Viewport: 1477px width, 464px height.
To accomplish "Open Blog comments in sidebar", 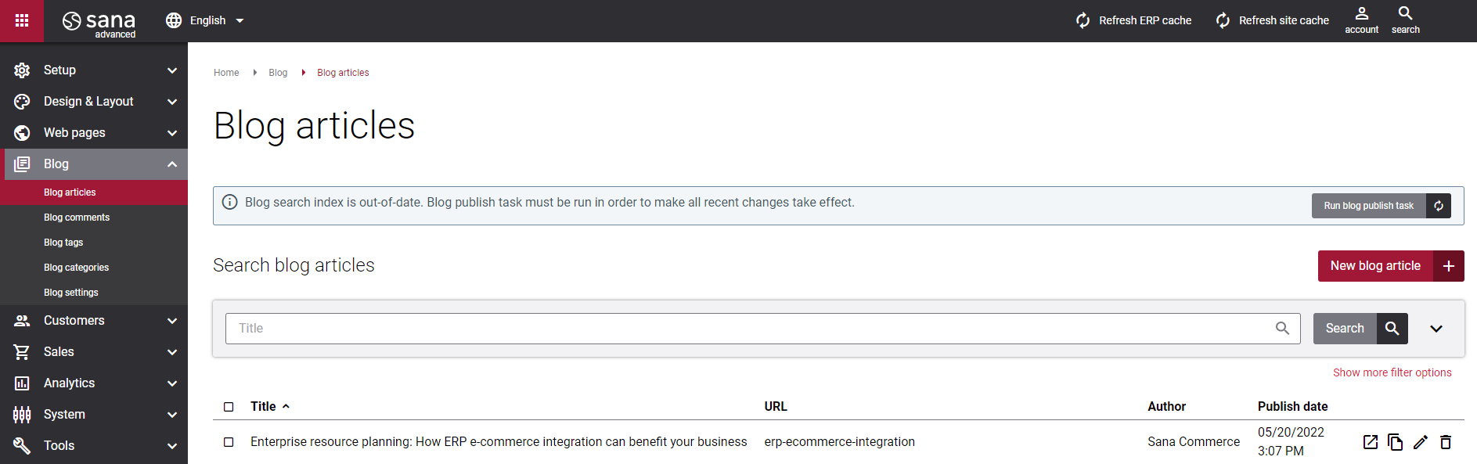I will coord(77,218).
